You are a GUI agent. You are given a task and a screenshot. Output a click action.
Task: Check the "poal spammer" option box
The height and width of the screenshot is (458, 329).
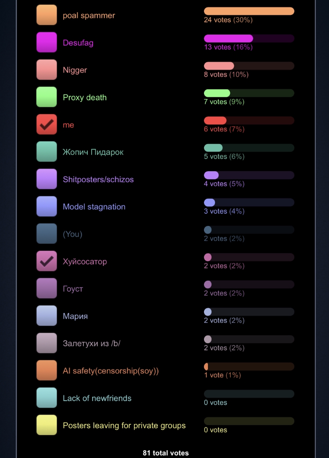(46, 15)
